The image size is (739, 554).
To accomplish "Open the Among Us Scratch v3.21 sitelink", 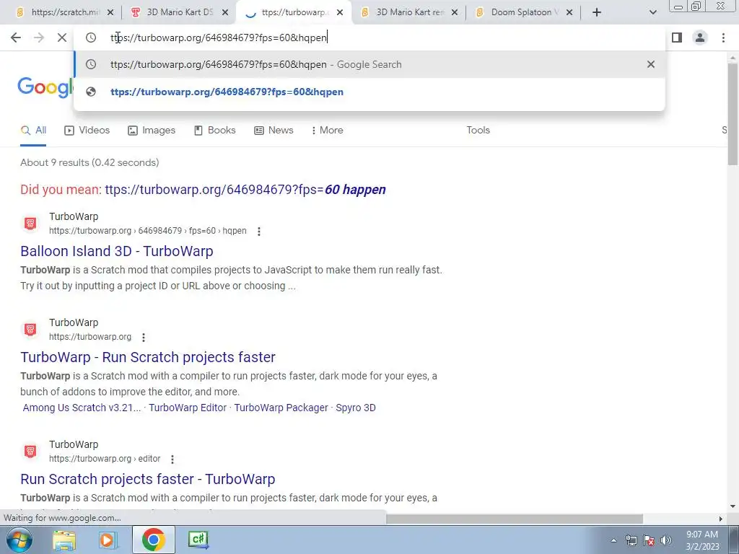I will pyautogui.click(x=82, y=408).
